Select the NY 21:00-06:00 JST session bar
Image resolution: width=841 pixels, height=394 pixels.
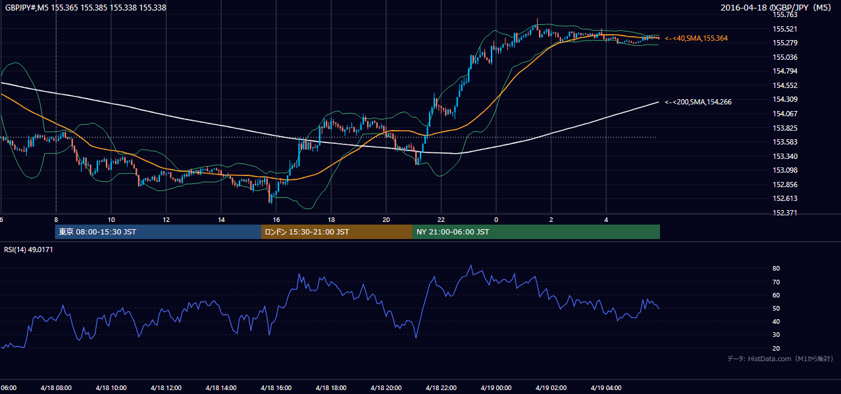pyautogui.click(x=536, y=232)
